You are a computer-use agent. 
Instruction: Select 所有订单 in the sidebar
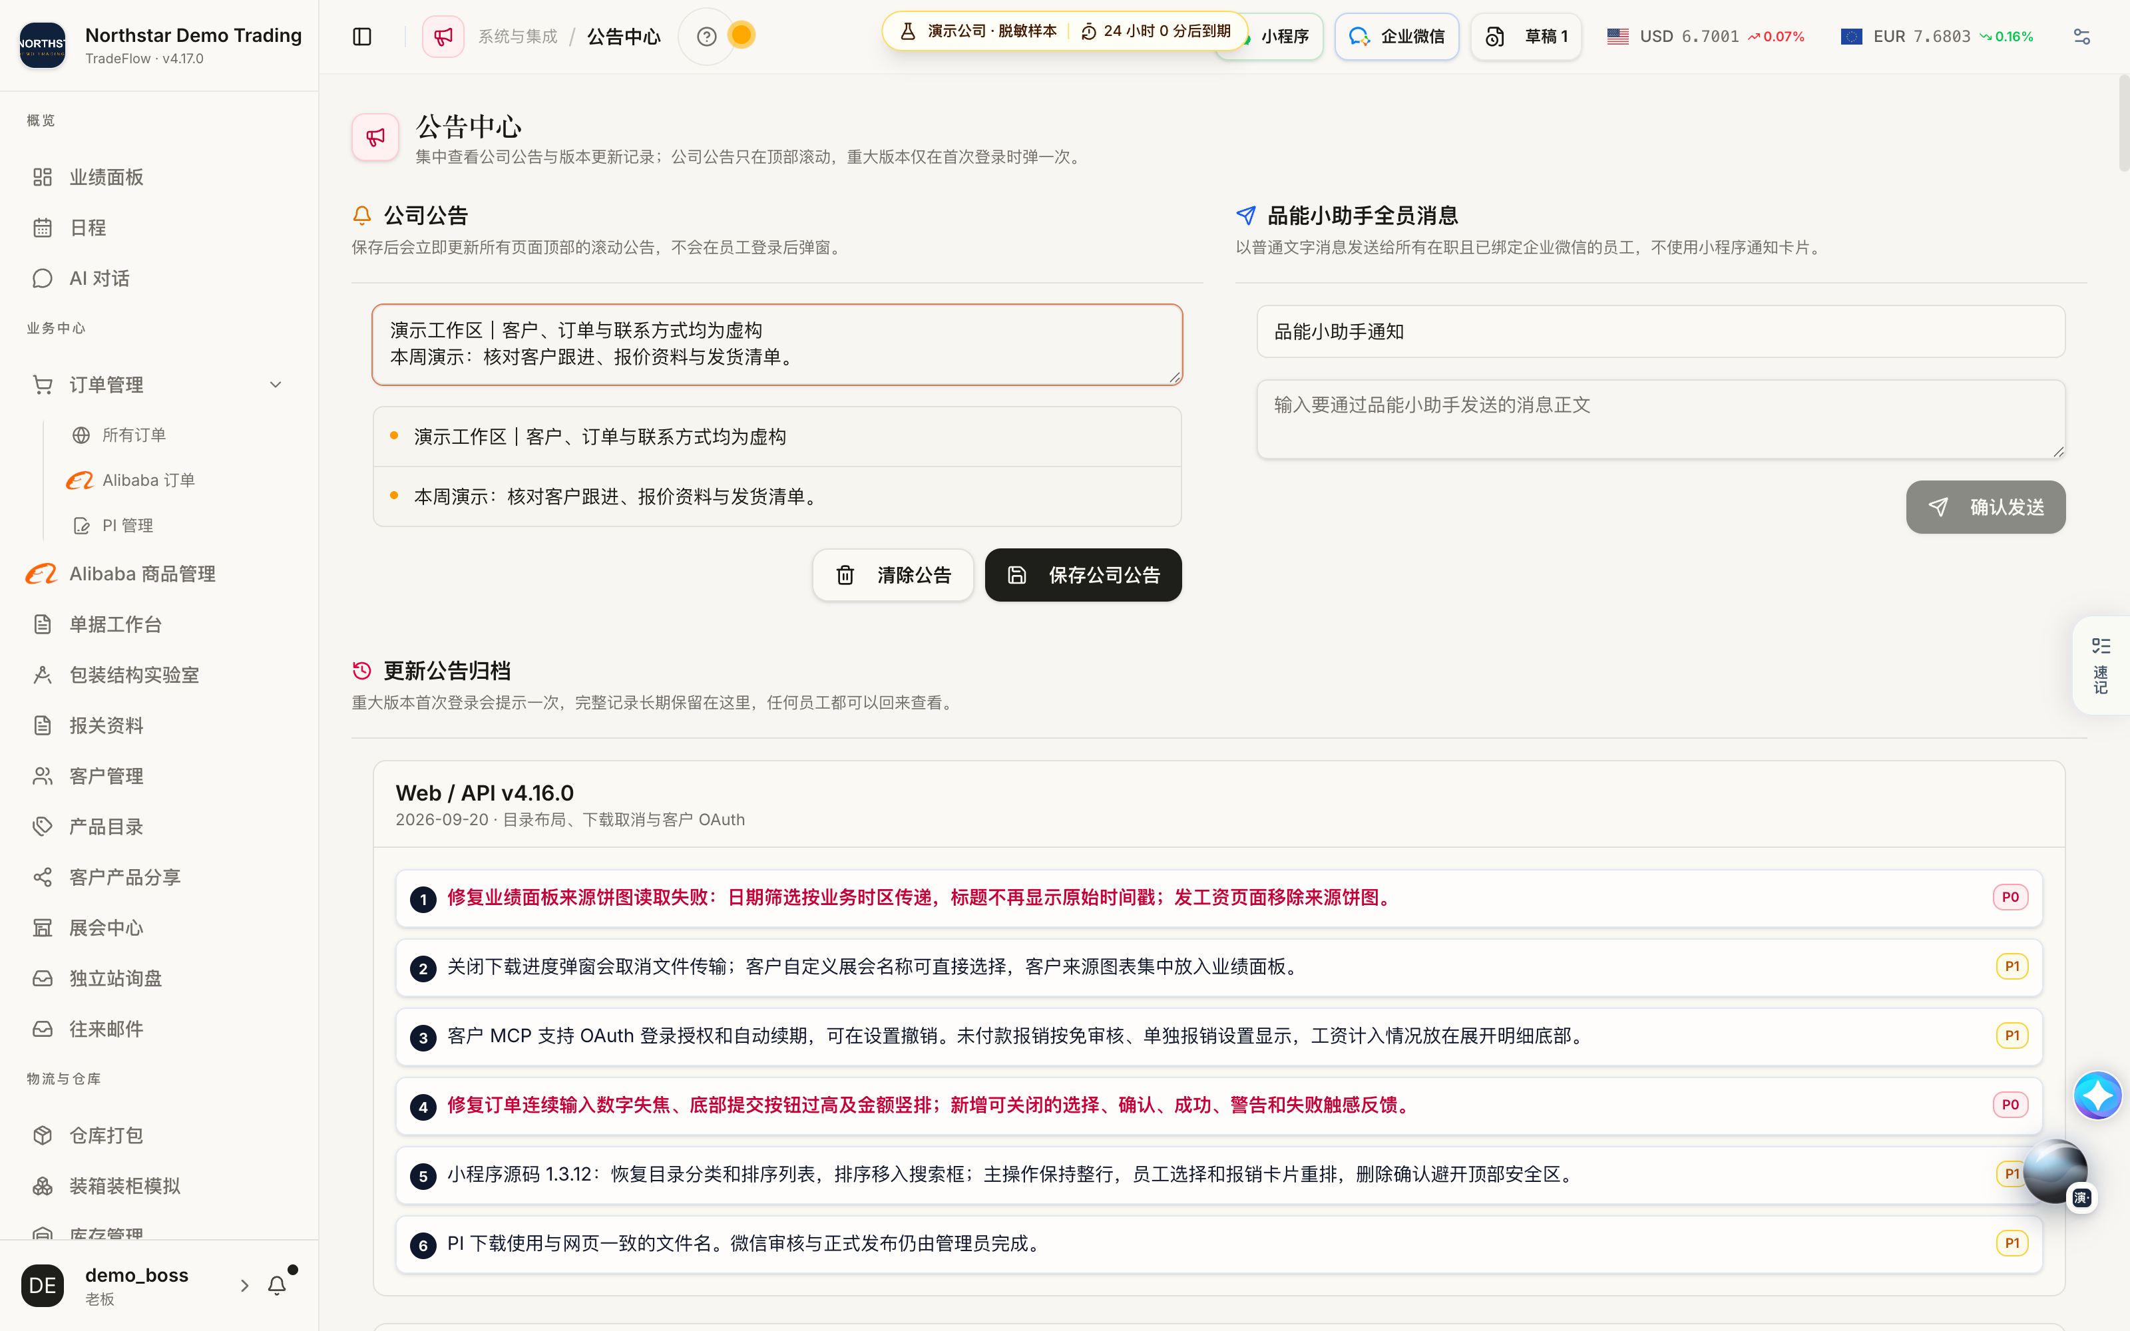click(x=134, y=435)
